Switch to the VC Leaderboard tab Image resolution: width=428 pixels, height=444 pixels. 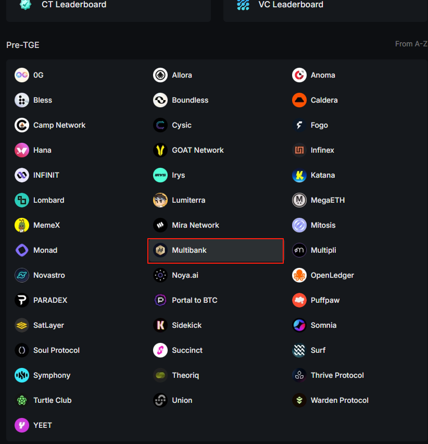click(325, 7)
